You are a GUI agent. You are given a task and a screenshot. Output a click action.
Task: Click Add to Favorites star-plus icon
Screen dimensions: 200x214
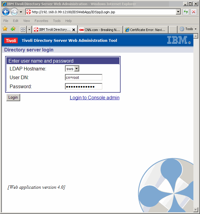tap(13, 29)
